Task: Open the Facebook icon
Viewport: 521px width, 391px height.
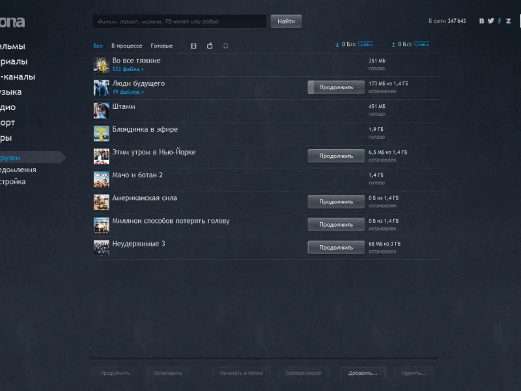Action: click(x=500, y=21)
